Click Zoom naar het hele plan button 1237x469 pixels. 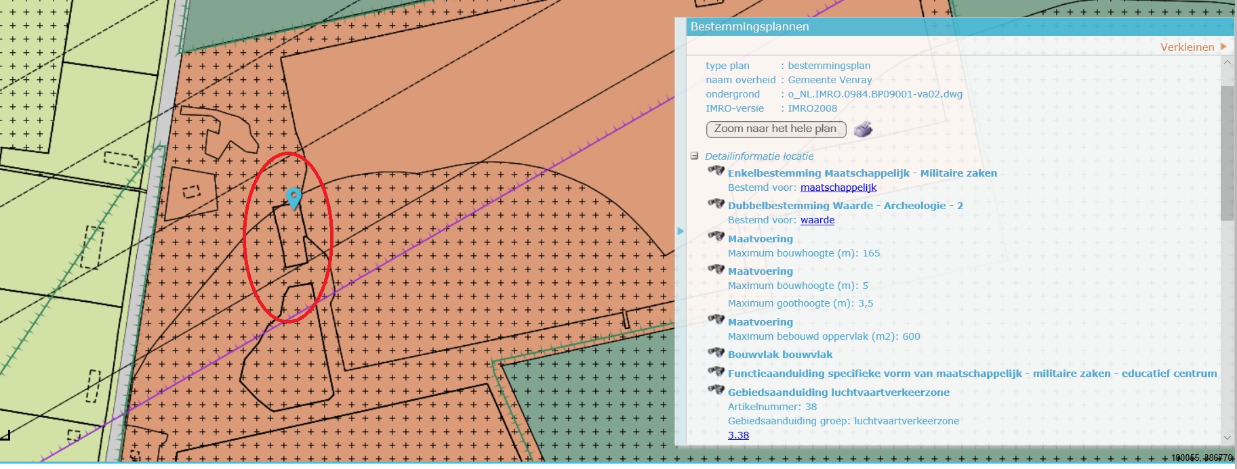point(775,129)
